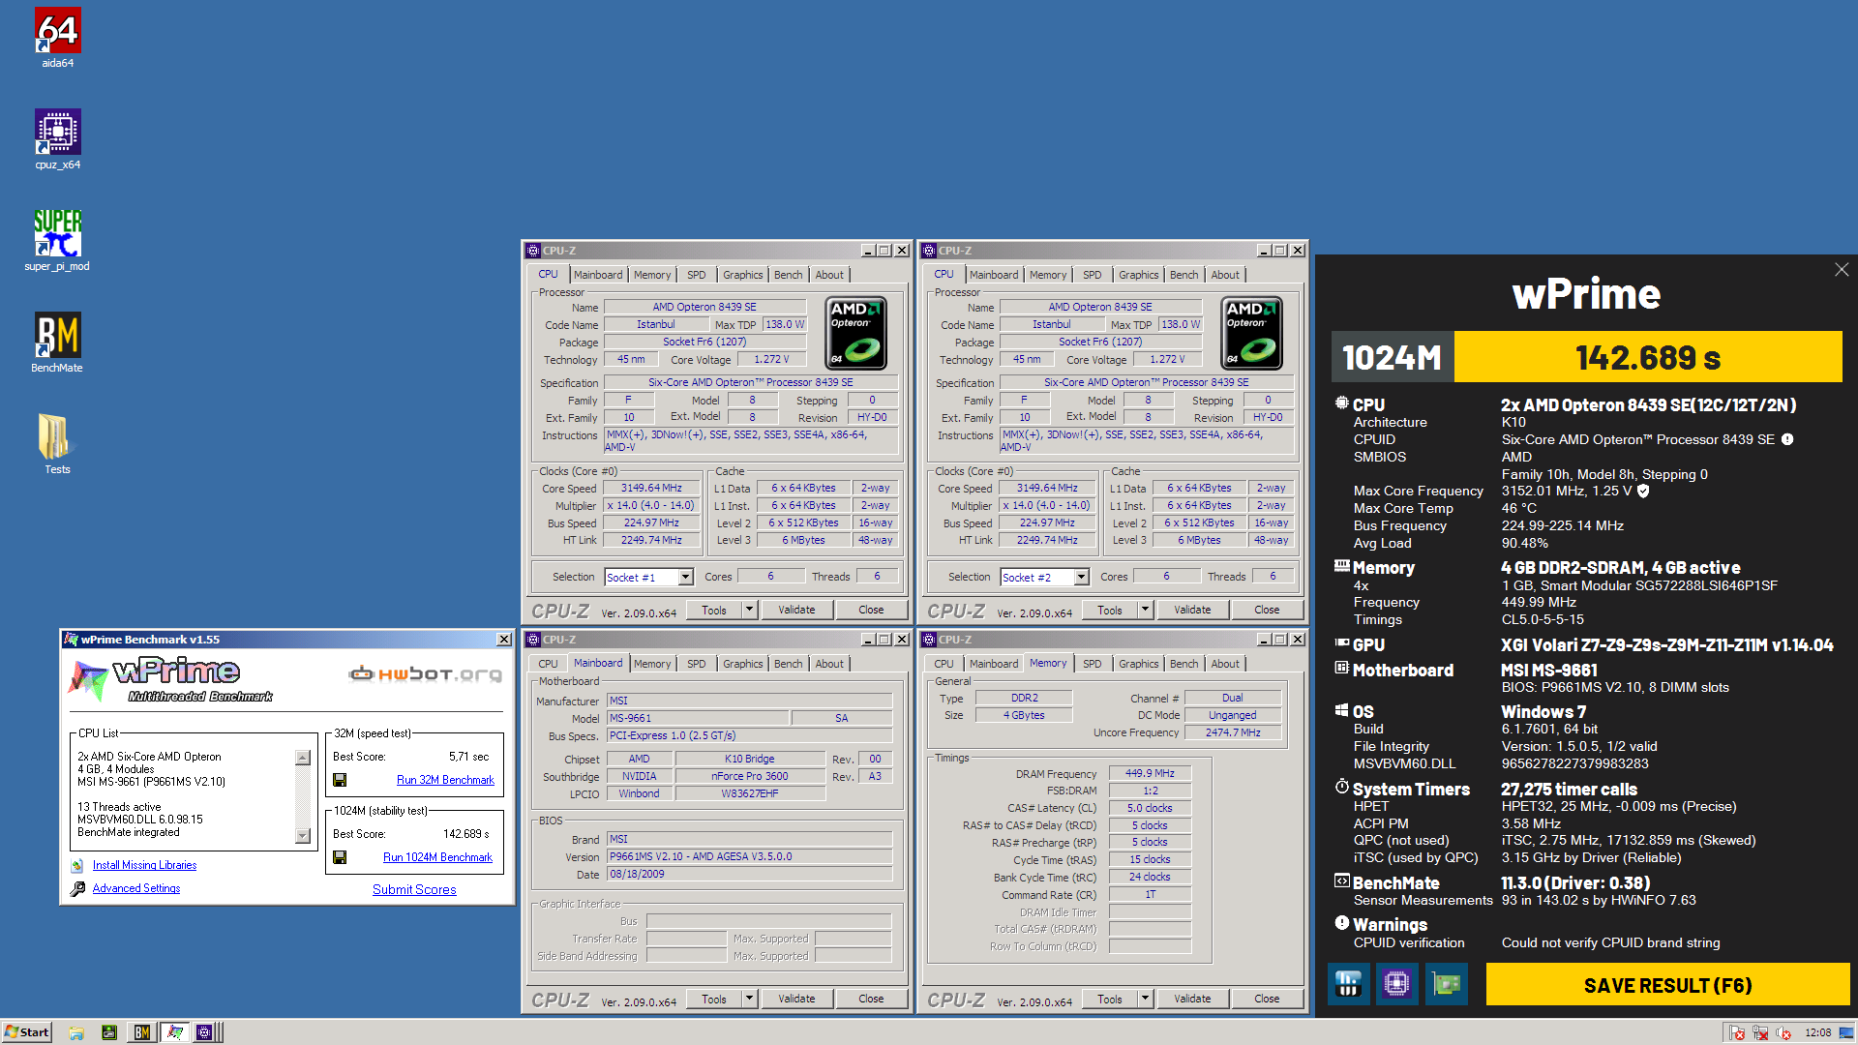Click the Install Missing Libraries link
Screen dimensions: 1858x1045
click(144, 866)
